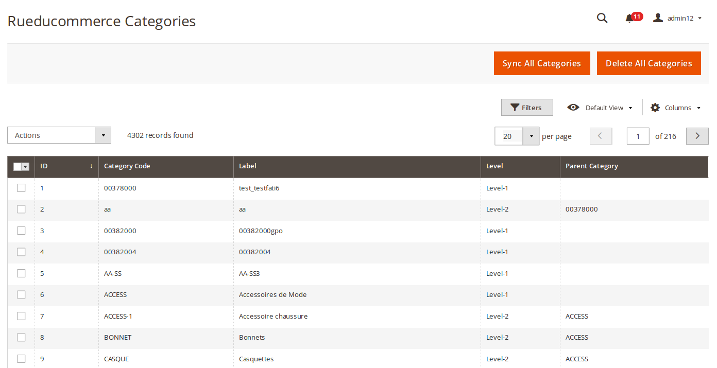
Task: Click category code 00378000 in first row
Action: (120, 188)
